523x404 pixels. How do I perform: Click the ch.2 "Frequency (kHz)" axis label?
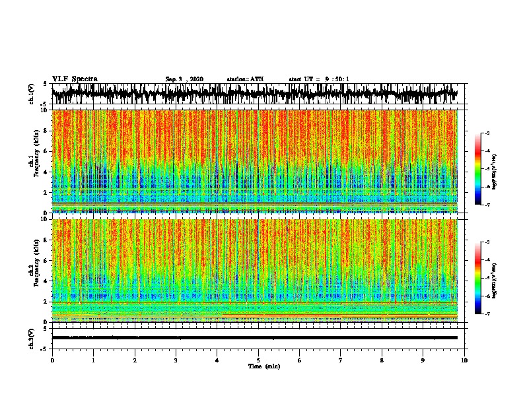pyautogui.click(x=37, y=263)
